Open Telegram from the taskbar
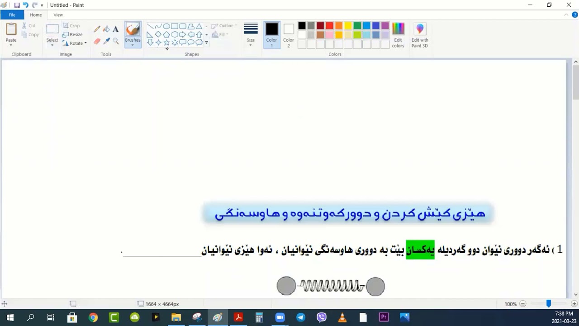579x326 pixels. (301, 317)
